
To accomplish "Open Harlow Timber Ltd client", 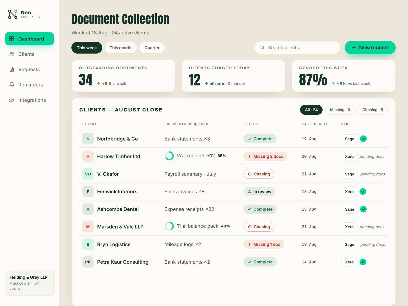I will (x=119, y=156).
